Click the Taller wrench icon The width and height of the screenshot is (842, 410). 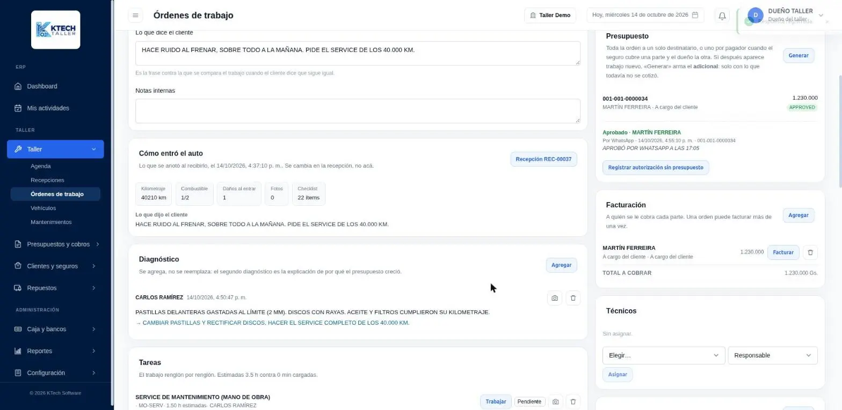pyautogui.click(x=18, y=150)
